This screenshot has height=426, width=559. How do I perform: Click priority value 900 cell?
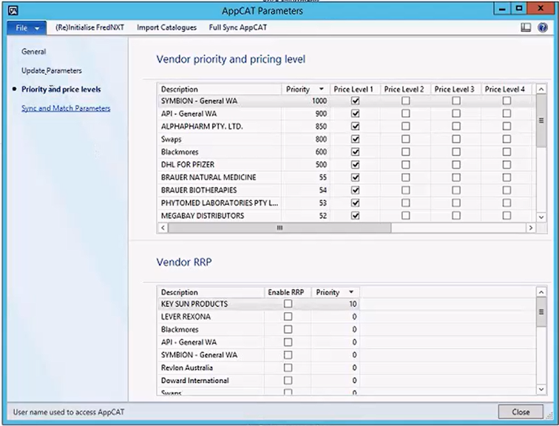point(305,114)
